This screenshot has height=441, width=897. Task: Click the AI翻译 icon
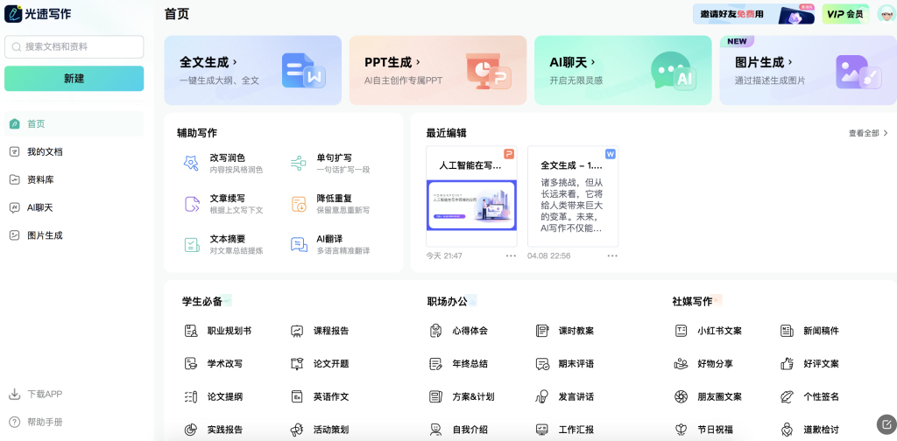point(298,244)
